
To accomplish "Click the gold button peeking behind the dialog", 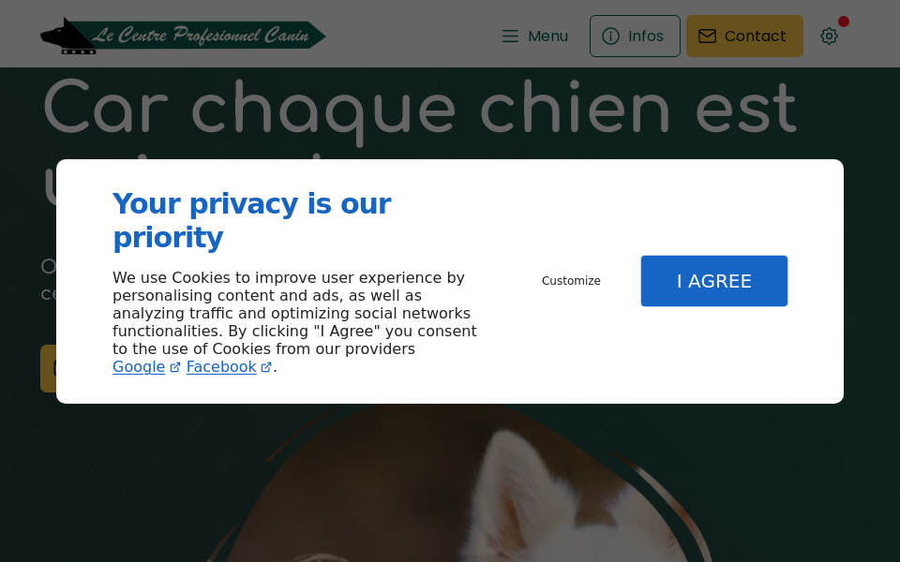I will (47, 368).
